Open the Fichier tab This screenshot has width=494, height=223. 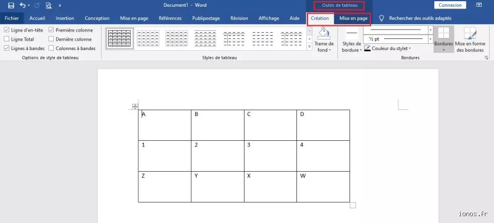point(12,19)
